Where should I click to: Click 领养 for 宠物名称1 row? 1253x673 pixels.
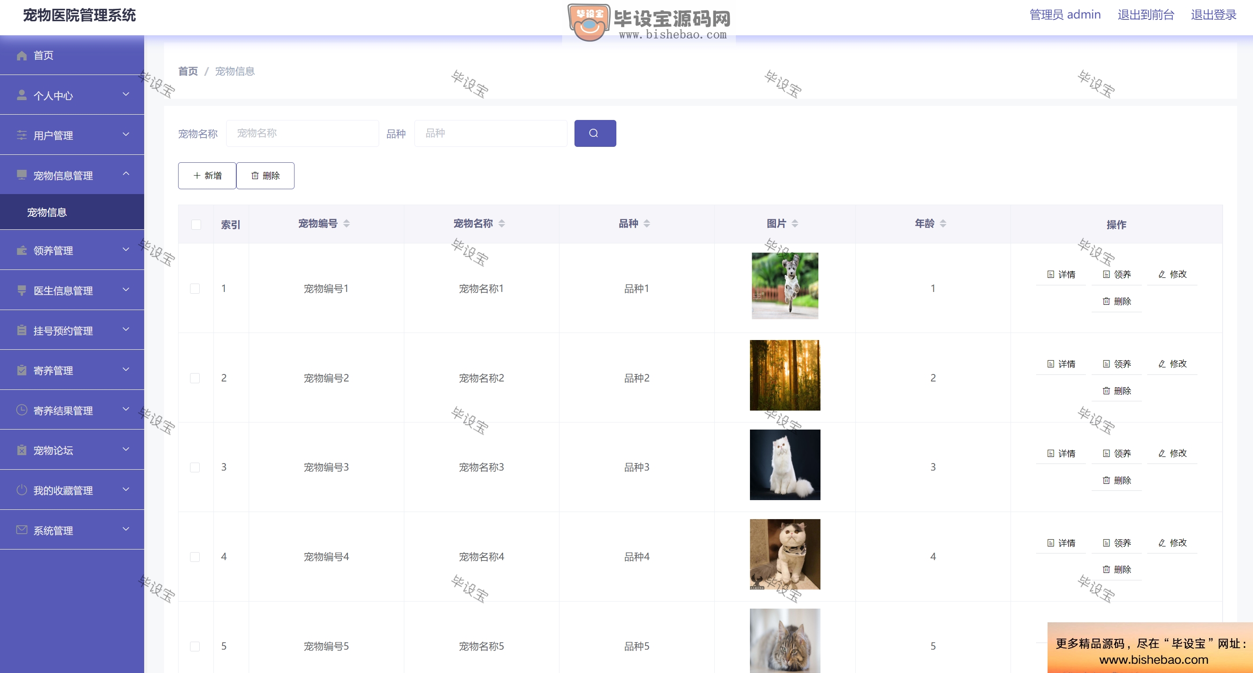1116,274
